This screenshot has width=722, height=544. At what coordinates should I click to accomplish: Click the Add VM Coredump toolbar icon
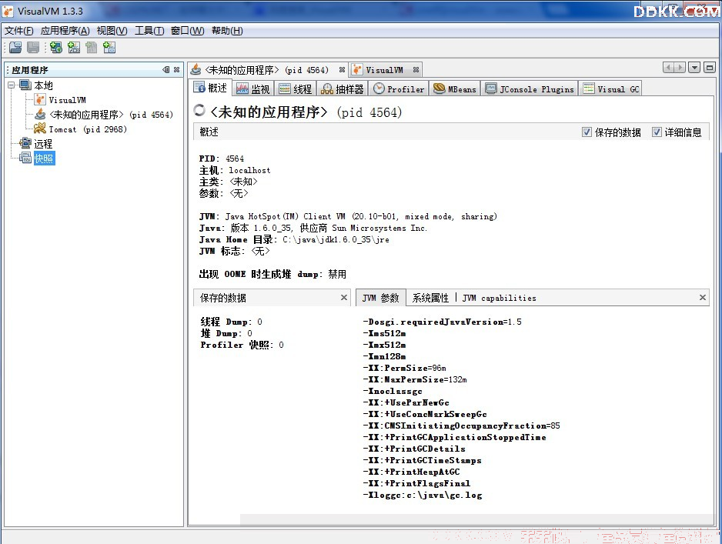tap(92, 48)
